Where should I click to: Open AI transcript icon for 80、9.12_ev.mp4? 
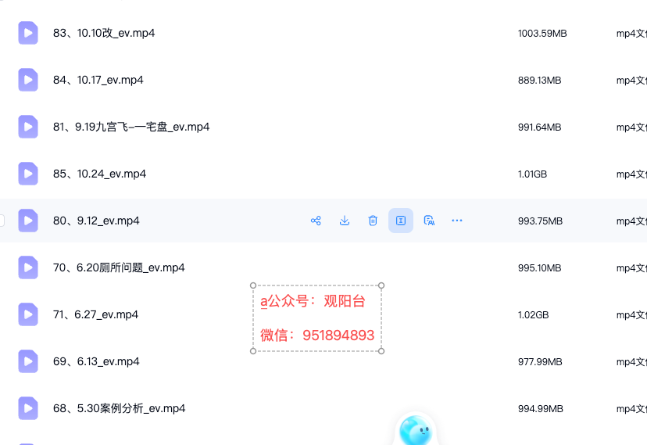[x=429, y=221]
